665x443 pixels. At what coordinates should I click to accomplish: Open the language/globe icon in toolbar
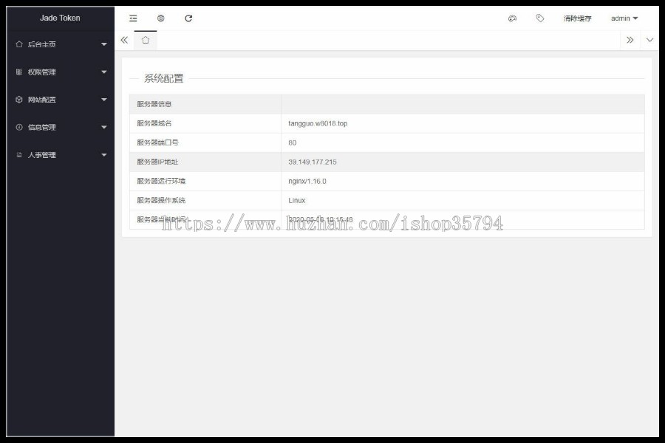pos(160,18)
